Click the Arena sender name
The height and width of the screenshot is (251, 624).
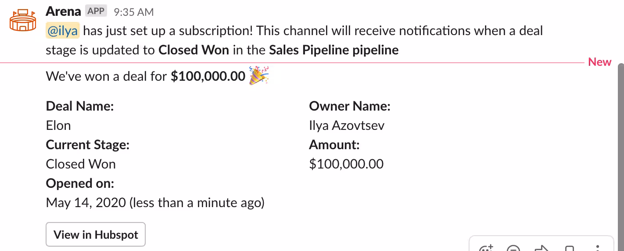pyautogui.click(x=63, y=11)
